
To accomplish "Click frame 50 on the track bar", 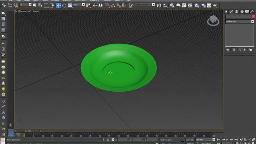I will tap(119, 135).
